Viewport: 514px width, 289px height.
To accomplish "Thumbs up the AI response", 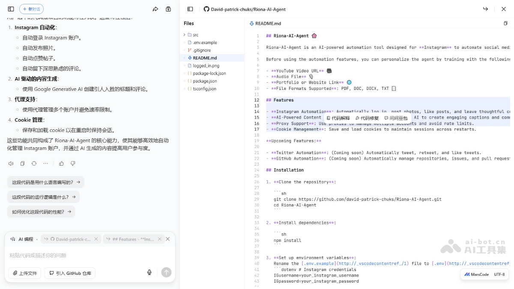I will click(61, 164).
